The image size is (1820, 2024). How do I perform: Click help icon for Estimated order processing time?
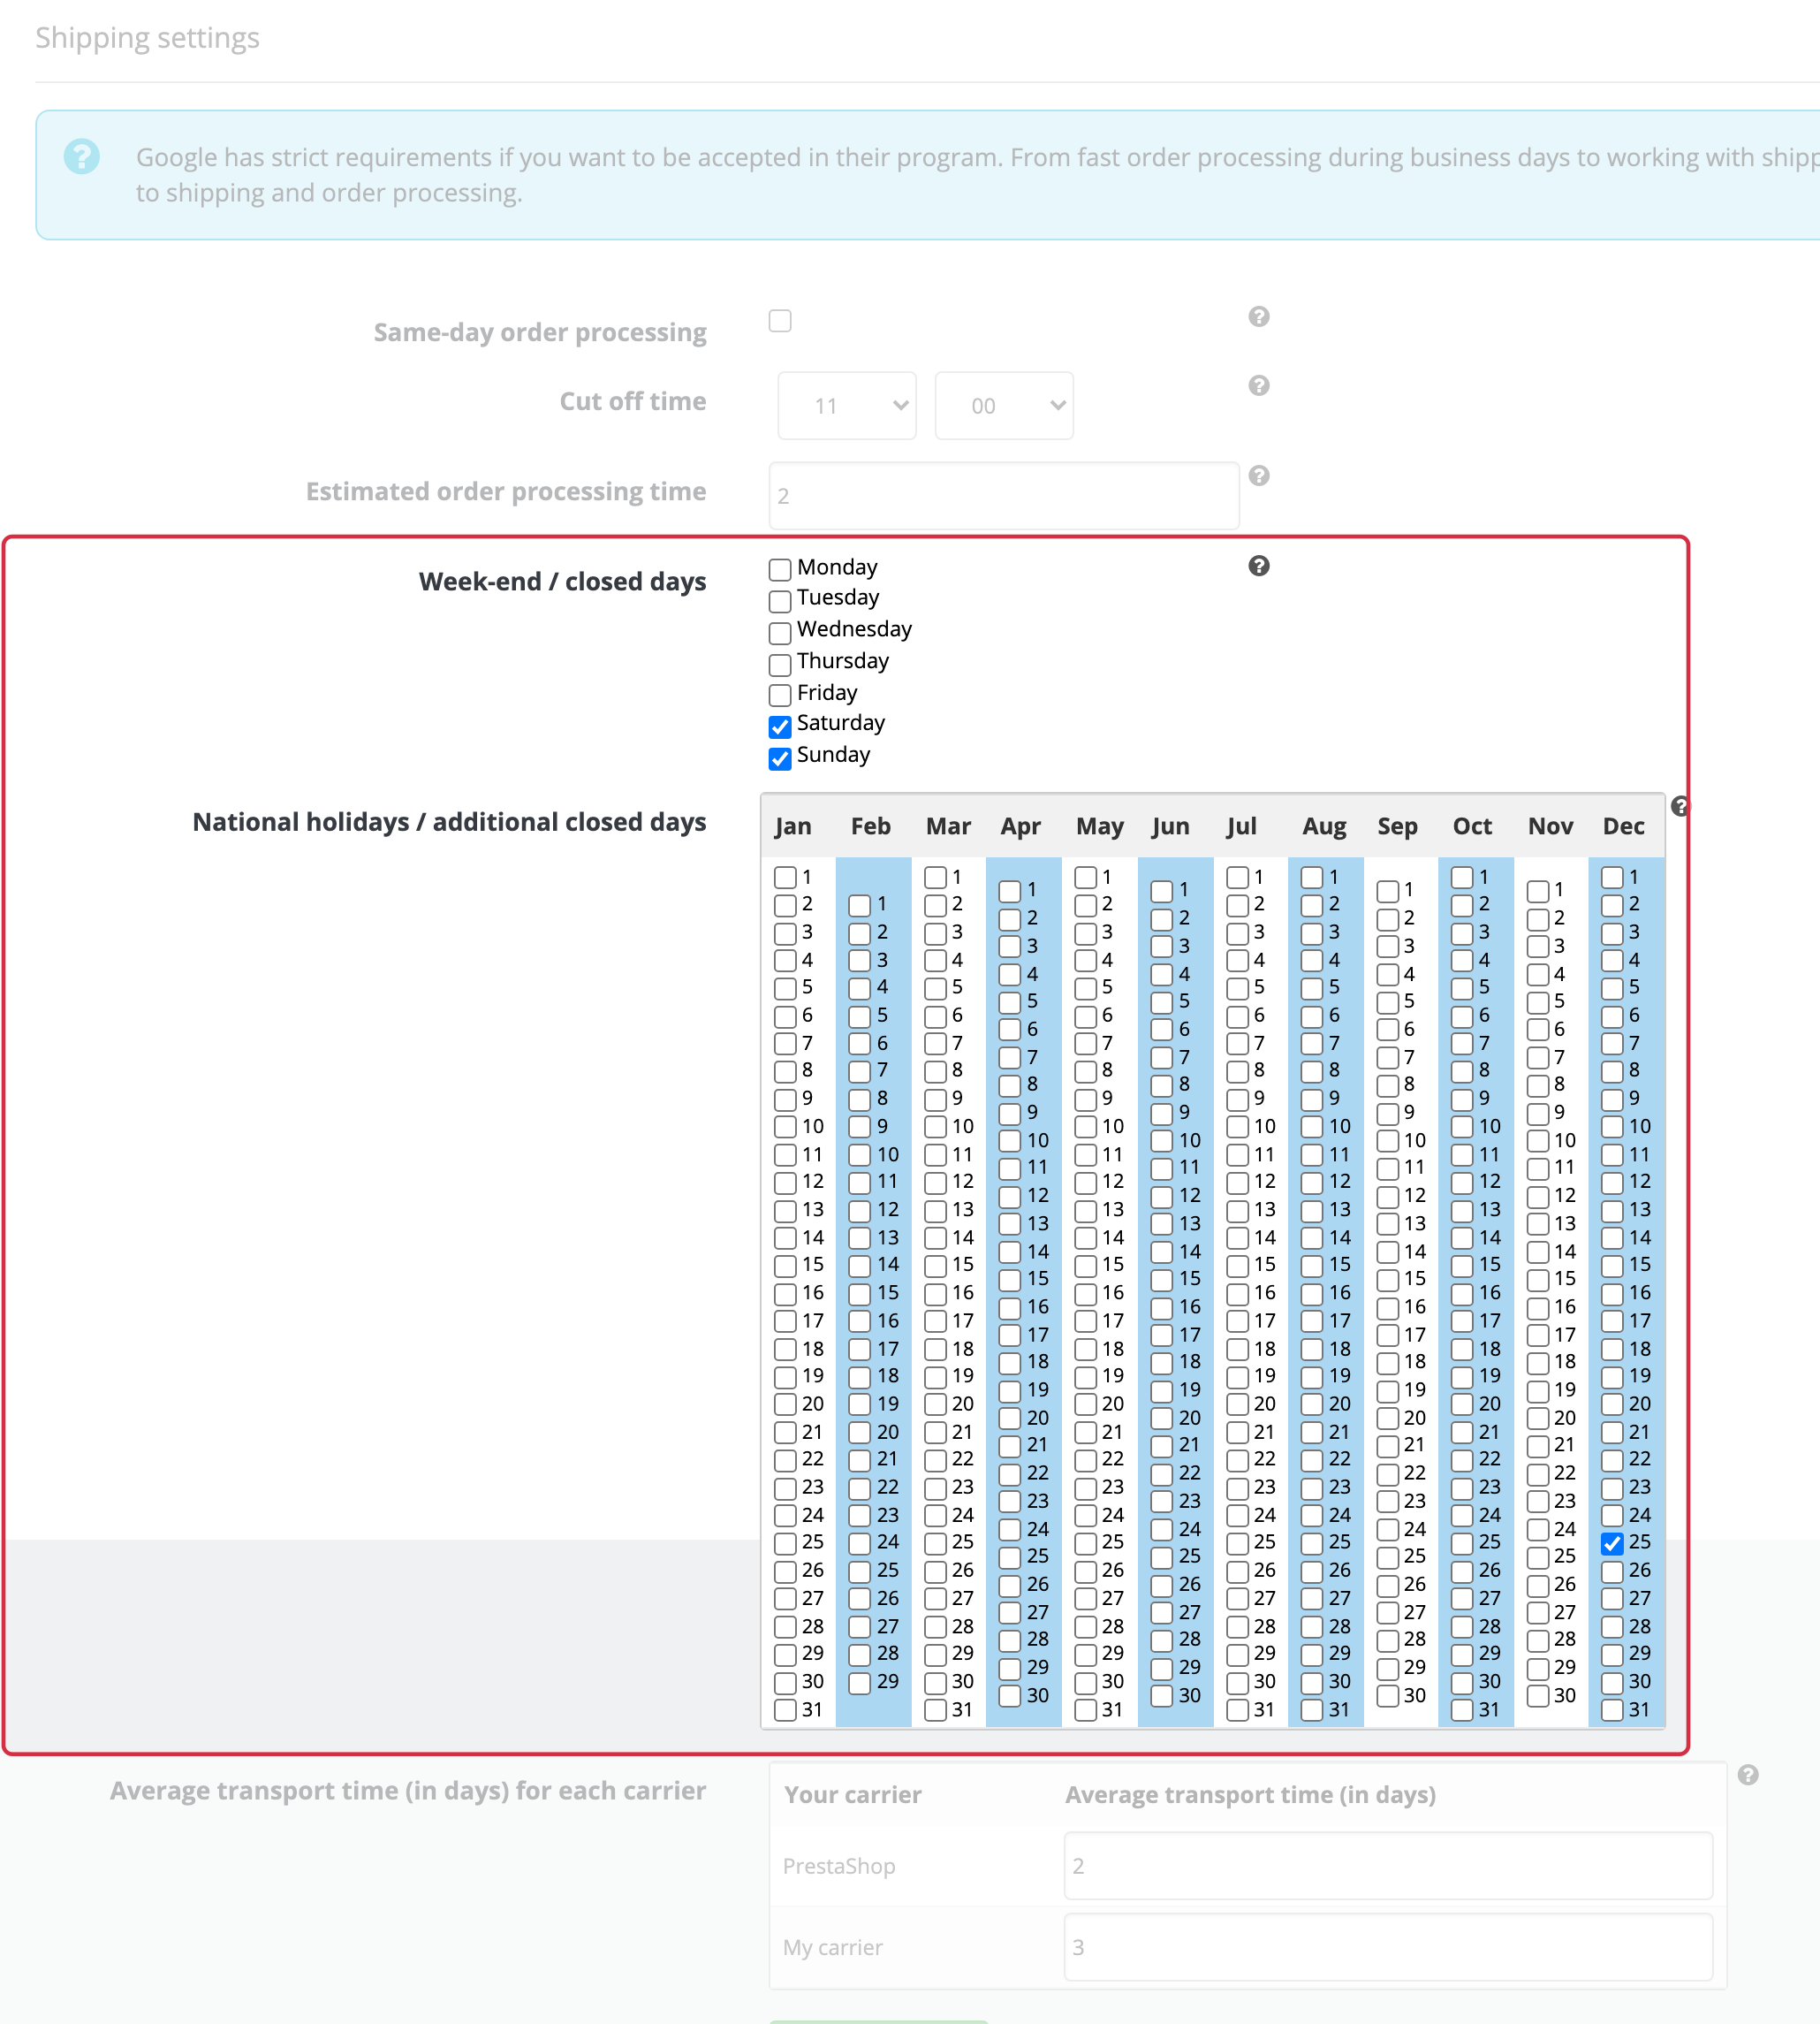pos(1259,476)
